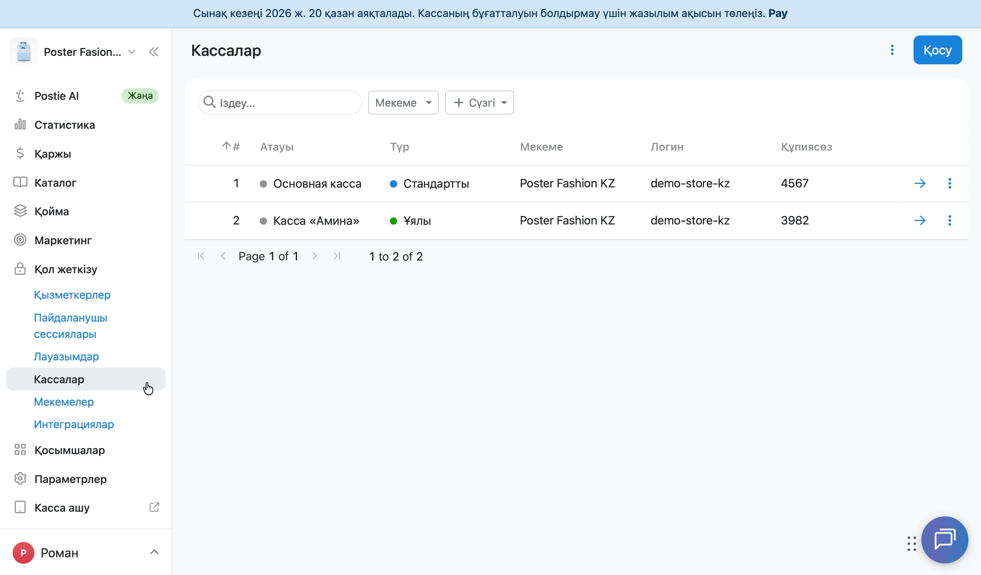981x575 pixels.
Task: Go to the next page of results
Action: pyautogui.click(x=314, y=256)
